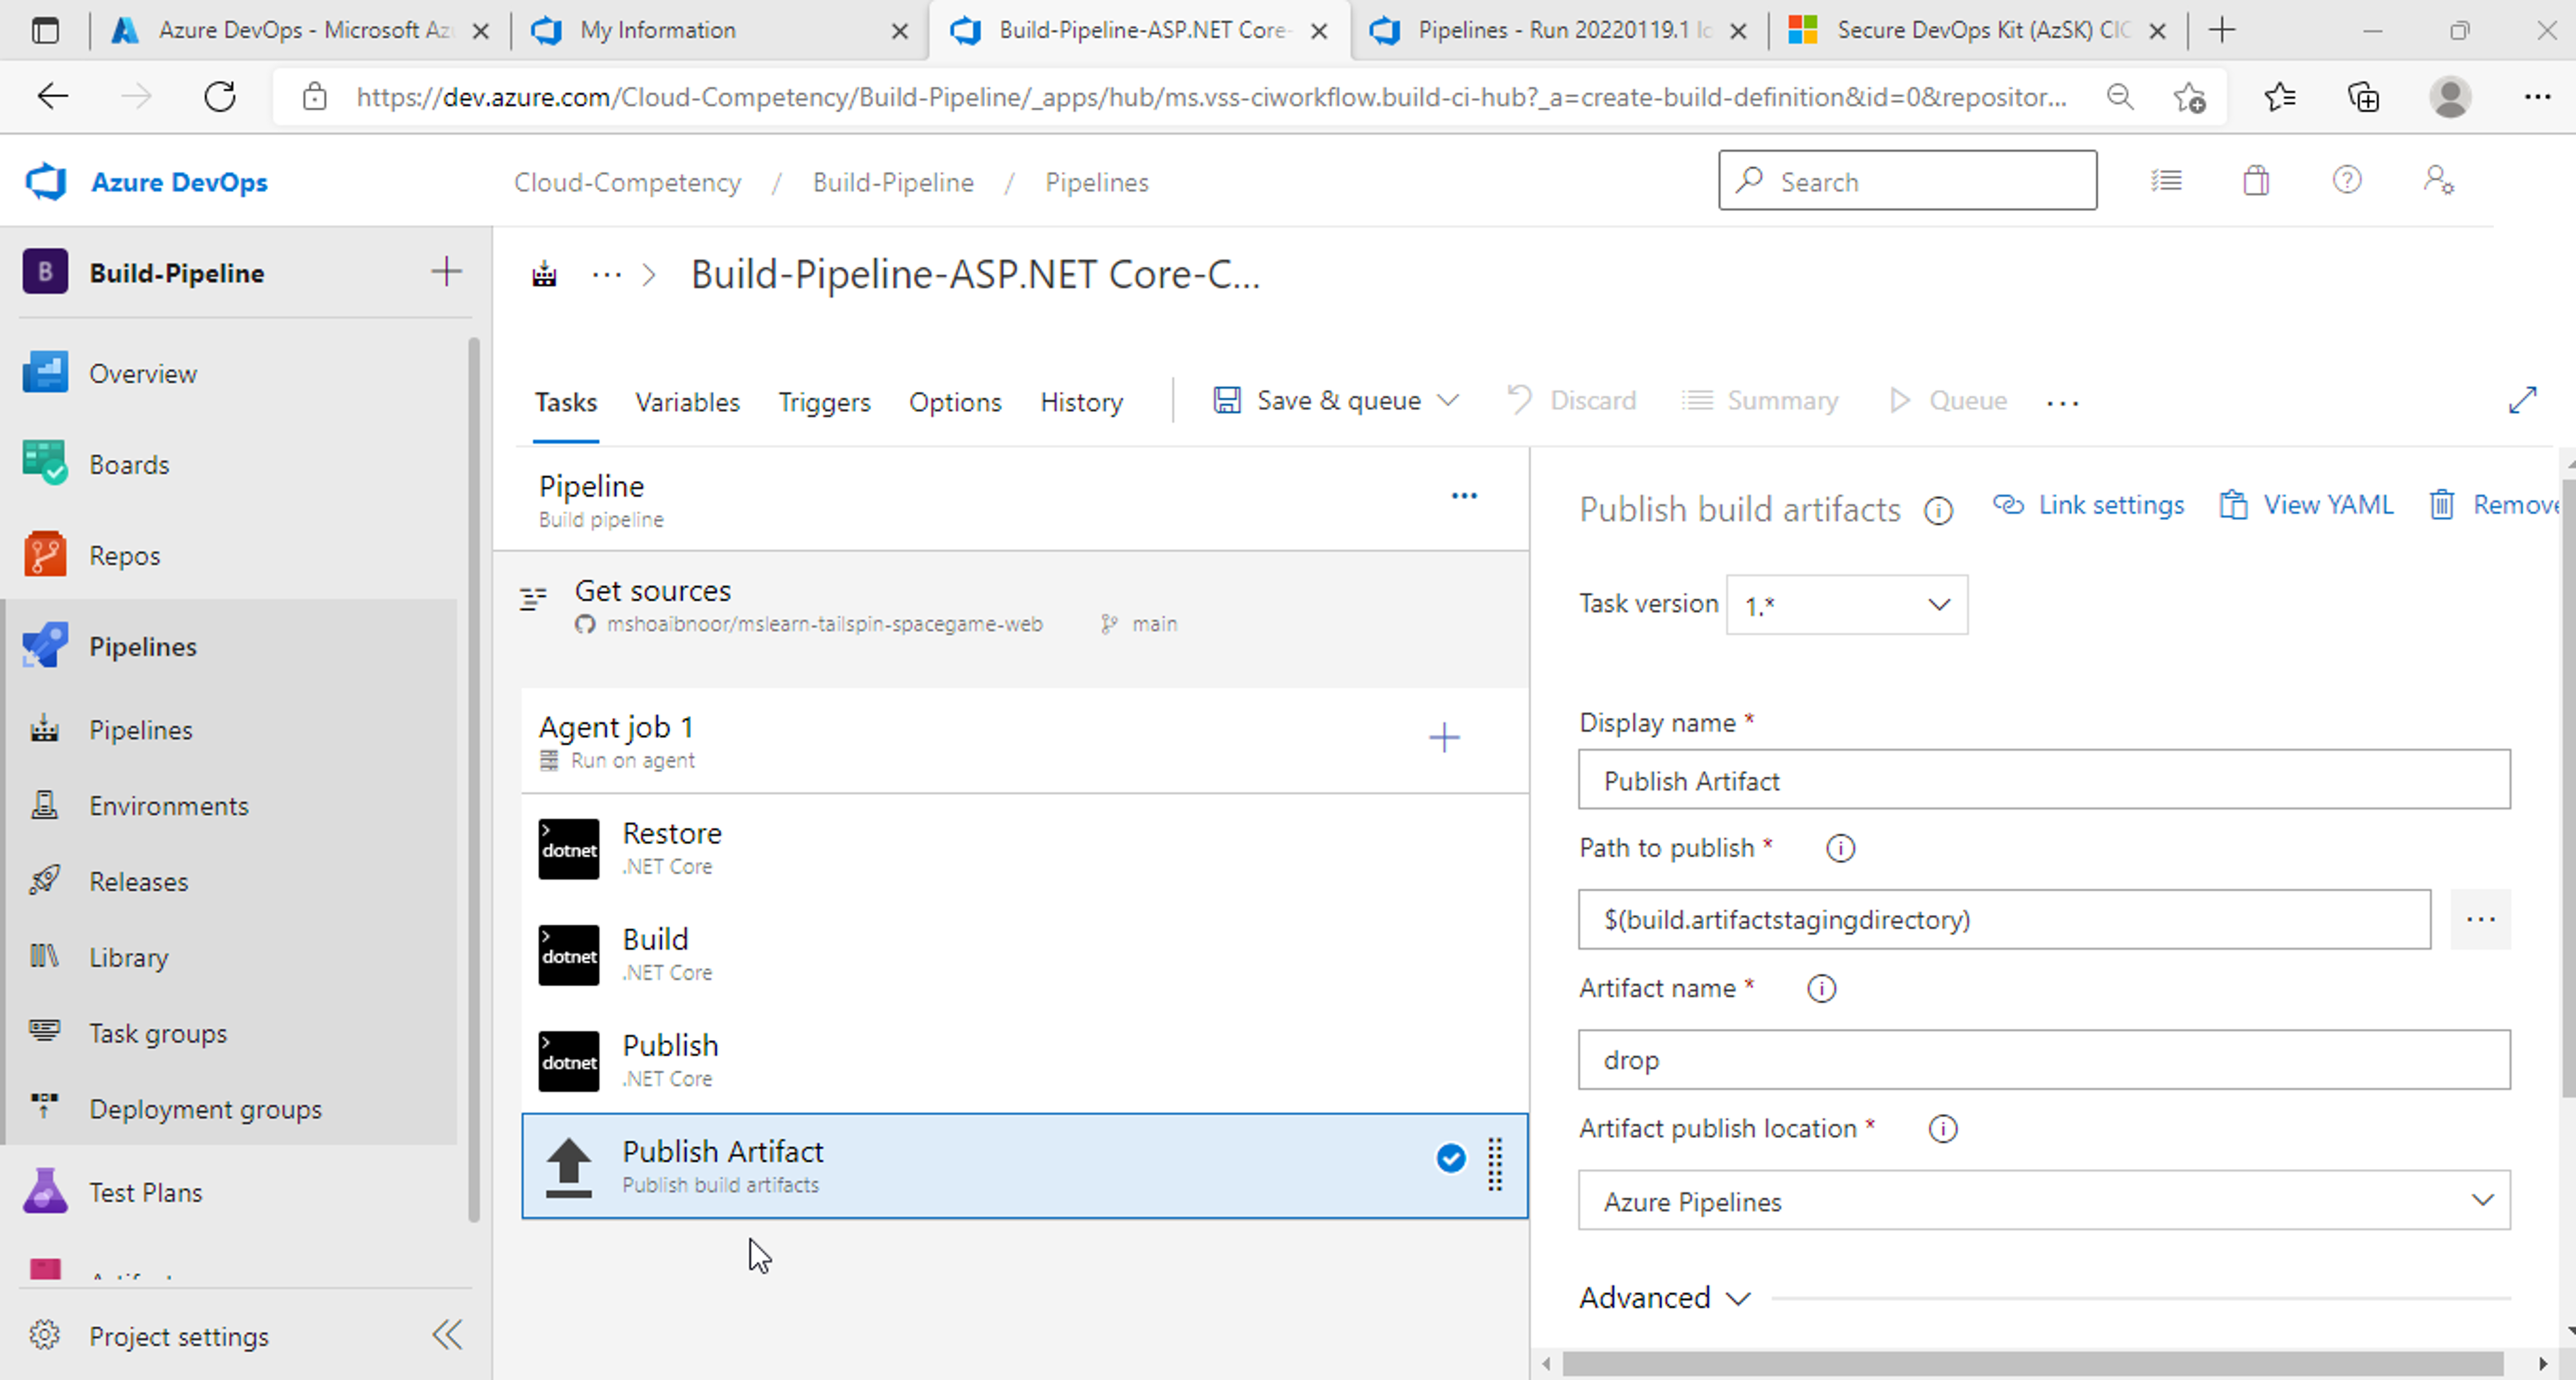Select the Restore .NET Core task
The image size is (2576, 1380).
(x=1025, y=848)
